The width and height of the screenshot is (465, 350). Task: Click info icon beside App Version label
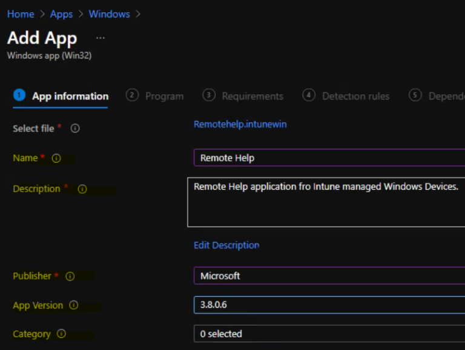tap(74, 306)
